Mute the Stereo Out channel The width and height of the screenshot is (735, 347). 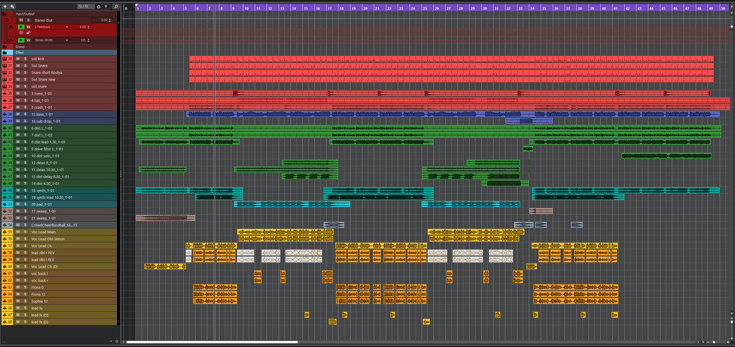(x=21, y=20)
